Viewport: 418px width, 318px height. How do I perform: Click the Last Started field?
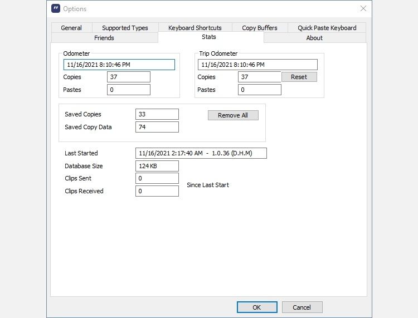[x=201, y=153]
